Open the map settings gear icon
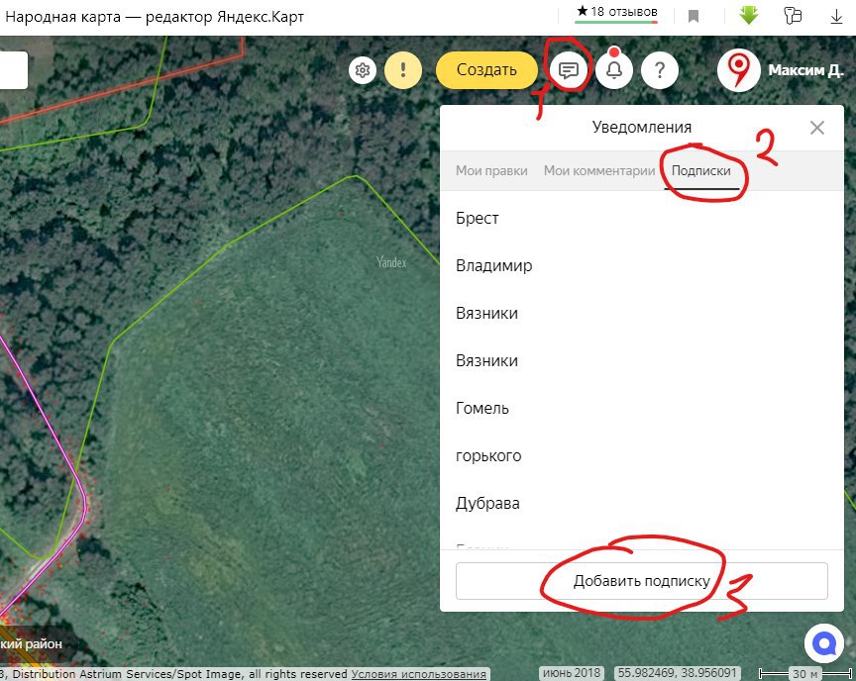Screen dimensions: 856x681 coord(363,70)
